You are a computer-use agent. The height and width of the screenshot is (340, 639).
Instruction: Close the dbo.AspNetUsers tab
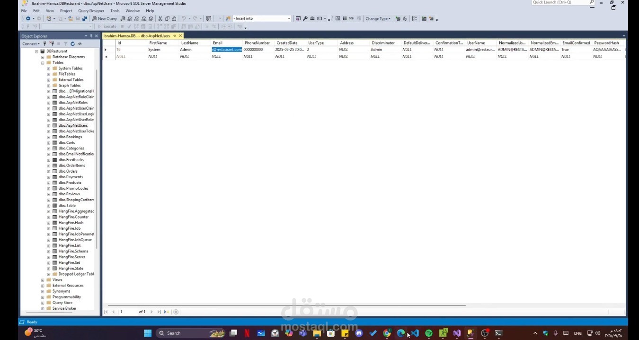(180, 36)
